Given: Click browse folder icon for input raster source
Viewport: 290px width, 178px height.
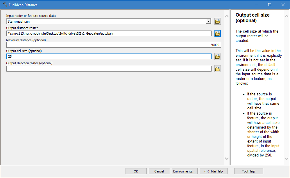Looking at the screenshot, I should click(x=217, y=21).
